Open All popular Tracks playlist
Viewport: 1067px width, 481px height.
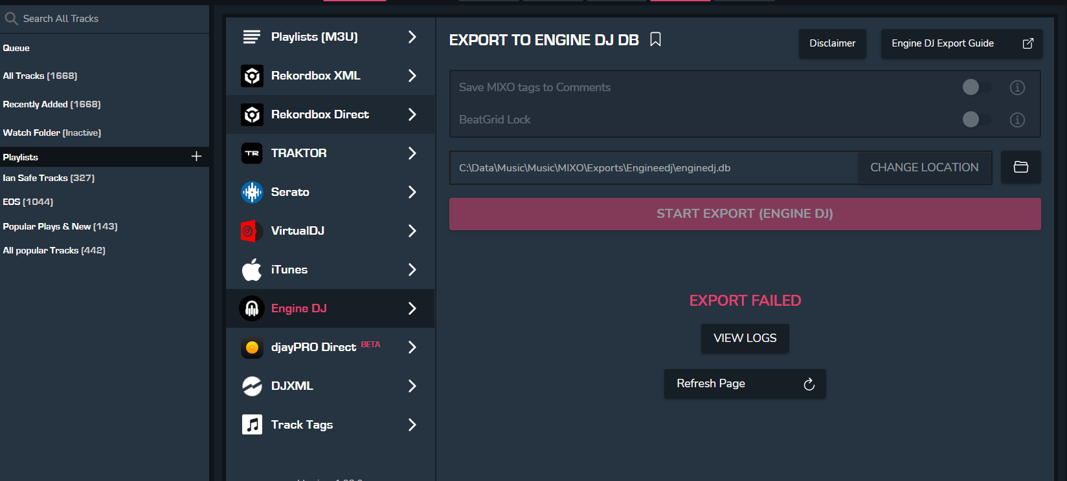54,250
